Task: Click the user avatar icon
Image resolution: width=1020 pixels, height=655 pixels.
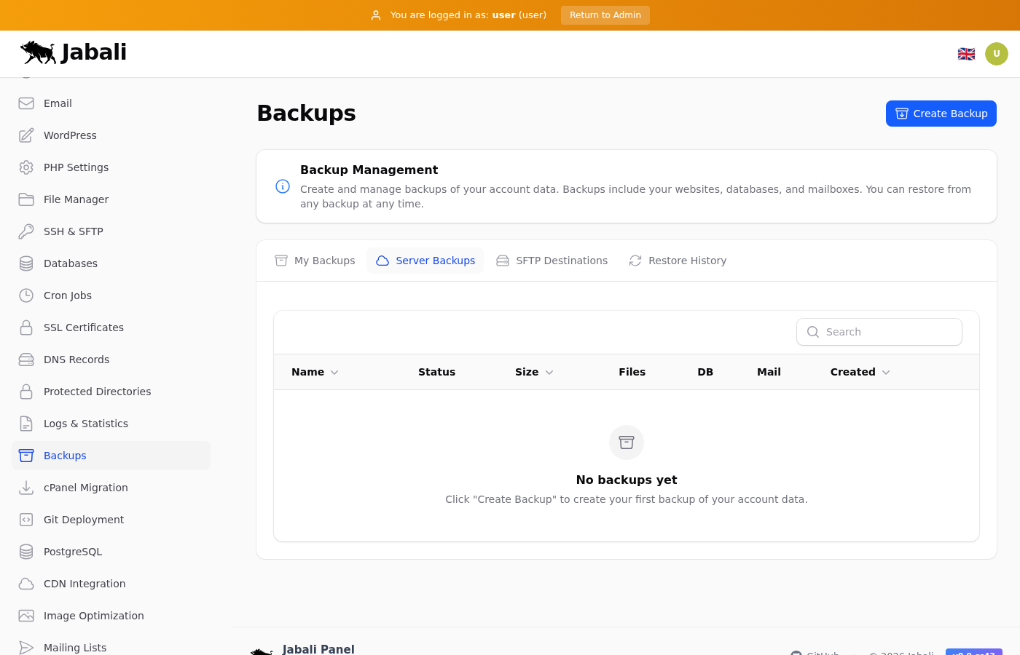Action: point(996,54)
